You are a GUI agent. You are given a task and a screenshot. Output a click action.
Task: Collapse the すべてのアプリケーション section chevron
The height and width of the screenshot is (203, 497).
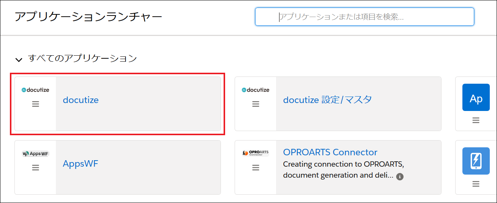click(x=18, y=59)
